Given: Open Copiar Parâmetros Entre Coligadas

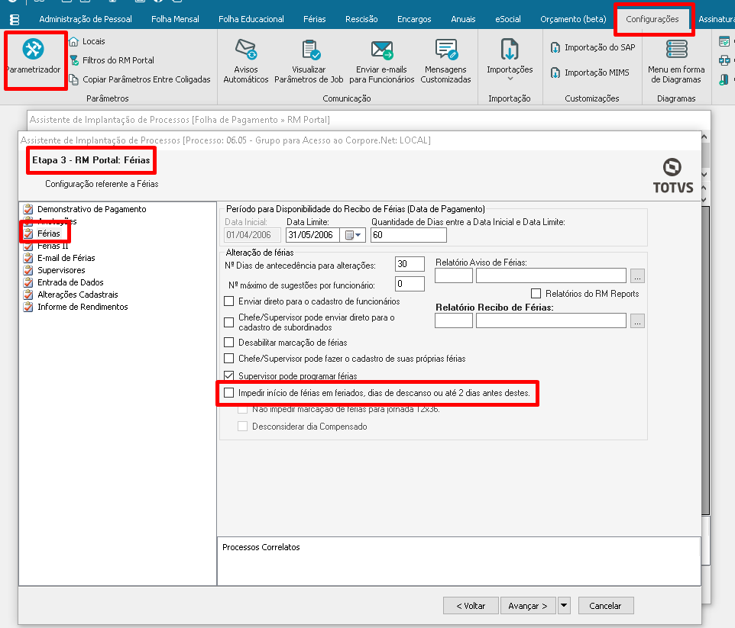Looking at the screenshot, I should click(140, 79).
